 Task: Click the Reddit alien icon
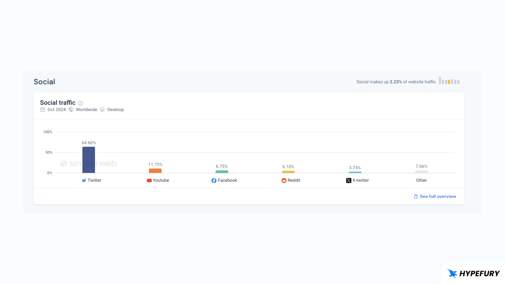pos(283,180)
